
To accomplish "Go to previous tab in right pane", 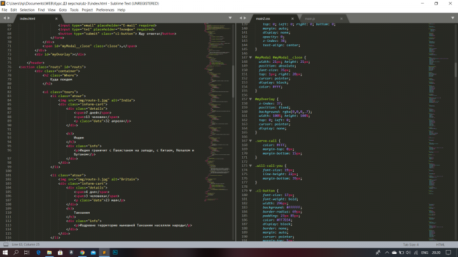I will click(240, 18).
